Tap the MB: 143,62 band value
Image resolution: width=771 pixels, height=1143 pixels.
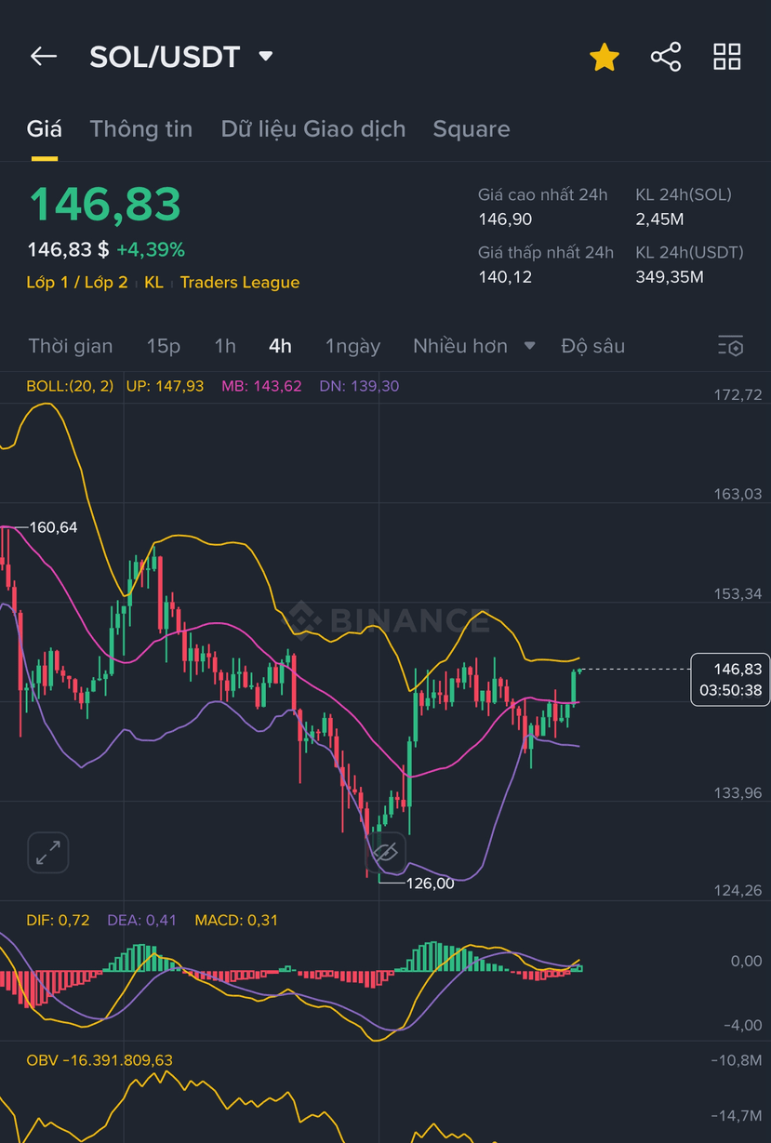(x=261, y=386)
